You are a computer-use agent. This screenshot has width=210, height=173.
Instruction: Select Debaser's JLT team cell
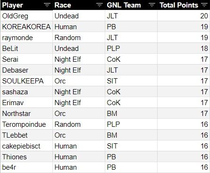131,70
